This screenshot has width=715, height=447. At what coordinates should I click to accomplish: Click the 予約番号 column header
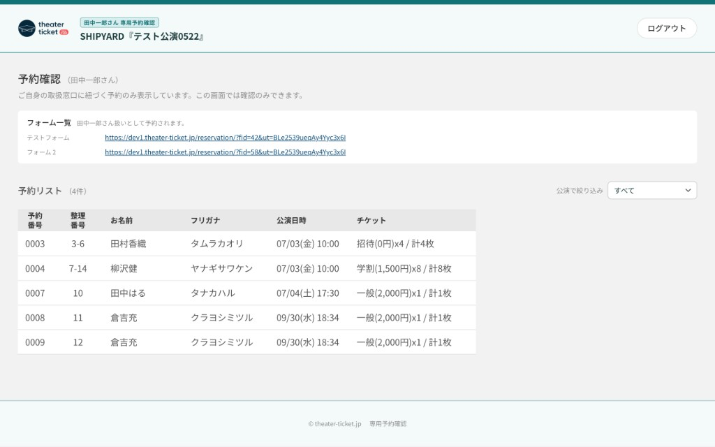coord(35,220)
